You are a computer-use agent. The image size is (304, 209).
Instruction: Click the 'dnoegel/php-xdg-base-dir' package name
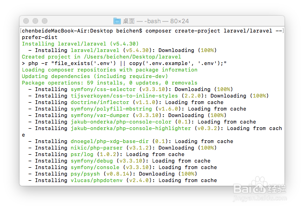click(110, 141)
